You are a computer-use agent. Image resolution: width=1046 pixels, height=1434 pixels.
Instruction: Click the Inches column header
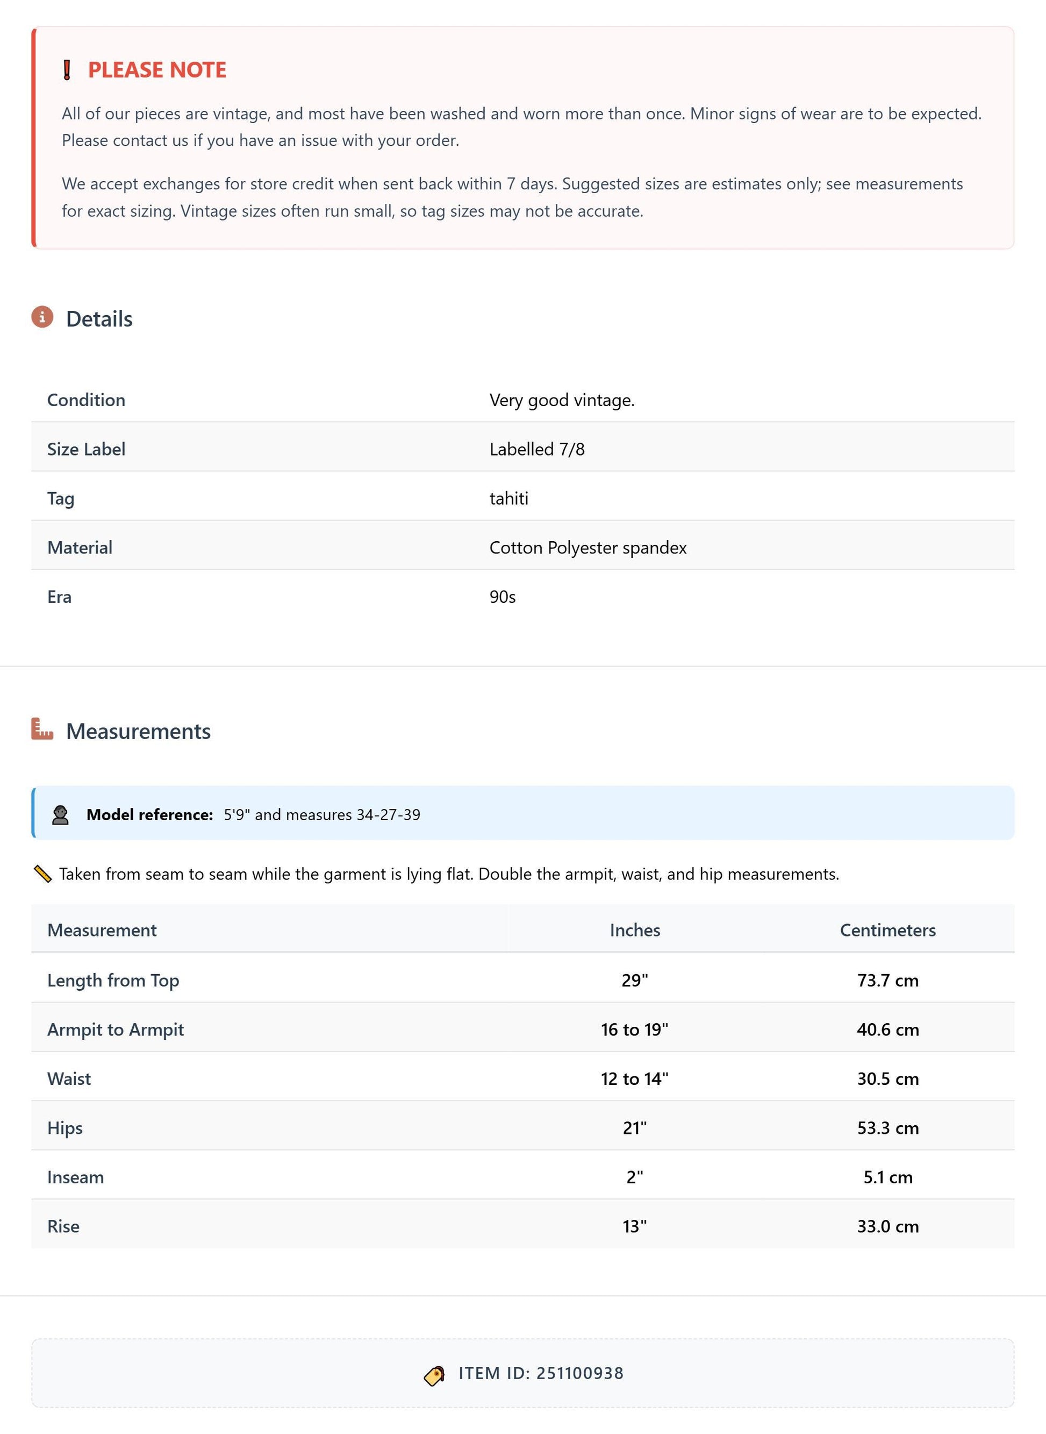point(635,930)
